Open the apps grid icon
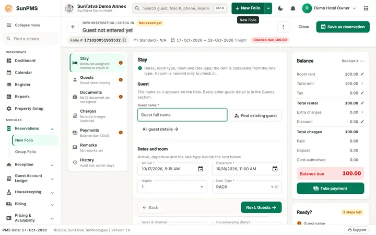376x235 pixels. 366,8
